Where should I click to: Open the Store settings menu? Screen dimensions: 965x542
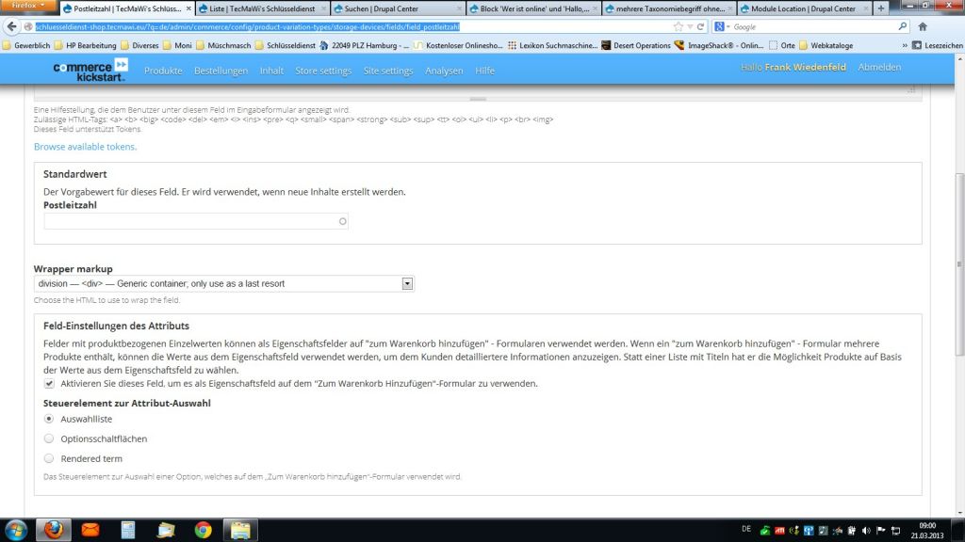tap(322, 71)
